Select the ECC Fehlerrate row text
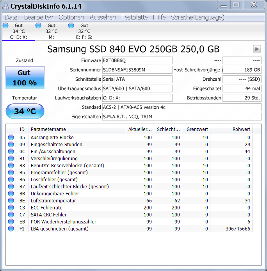The width and height of the screenshot is (267, 271). point(46,207)
